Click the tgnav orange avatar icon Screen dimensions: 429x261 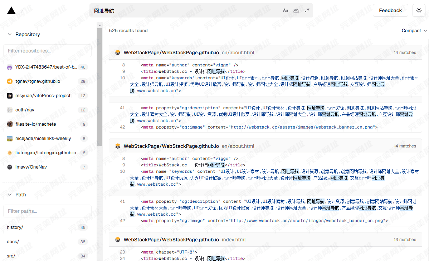tap(10, 81)
